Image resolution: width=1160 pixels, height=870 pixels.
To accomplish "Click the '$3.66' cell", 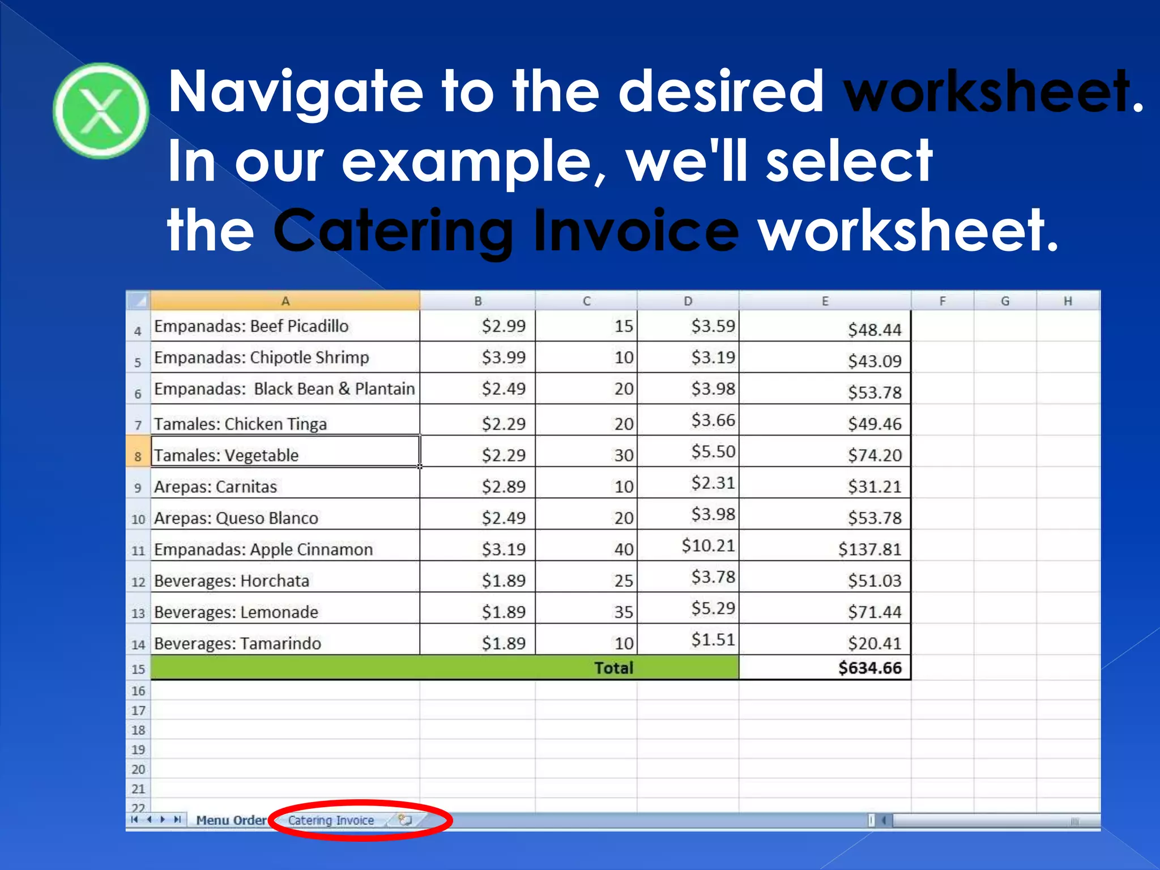I will pyautogui.click(x=688, y=420).
